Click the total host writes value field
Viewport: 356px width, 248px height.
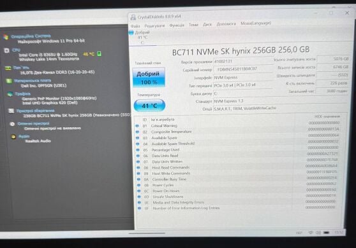click(333, 67)
